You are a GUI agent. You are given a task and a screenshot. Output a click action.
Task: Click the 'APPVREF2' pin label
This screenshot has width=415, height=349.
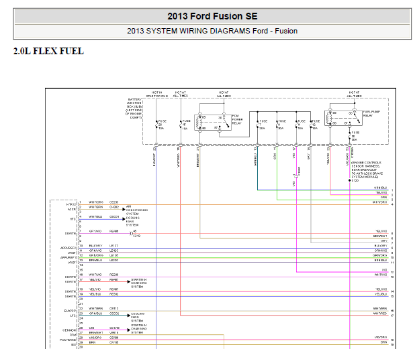[x=68, y=248]
